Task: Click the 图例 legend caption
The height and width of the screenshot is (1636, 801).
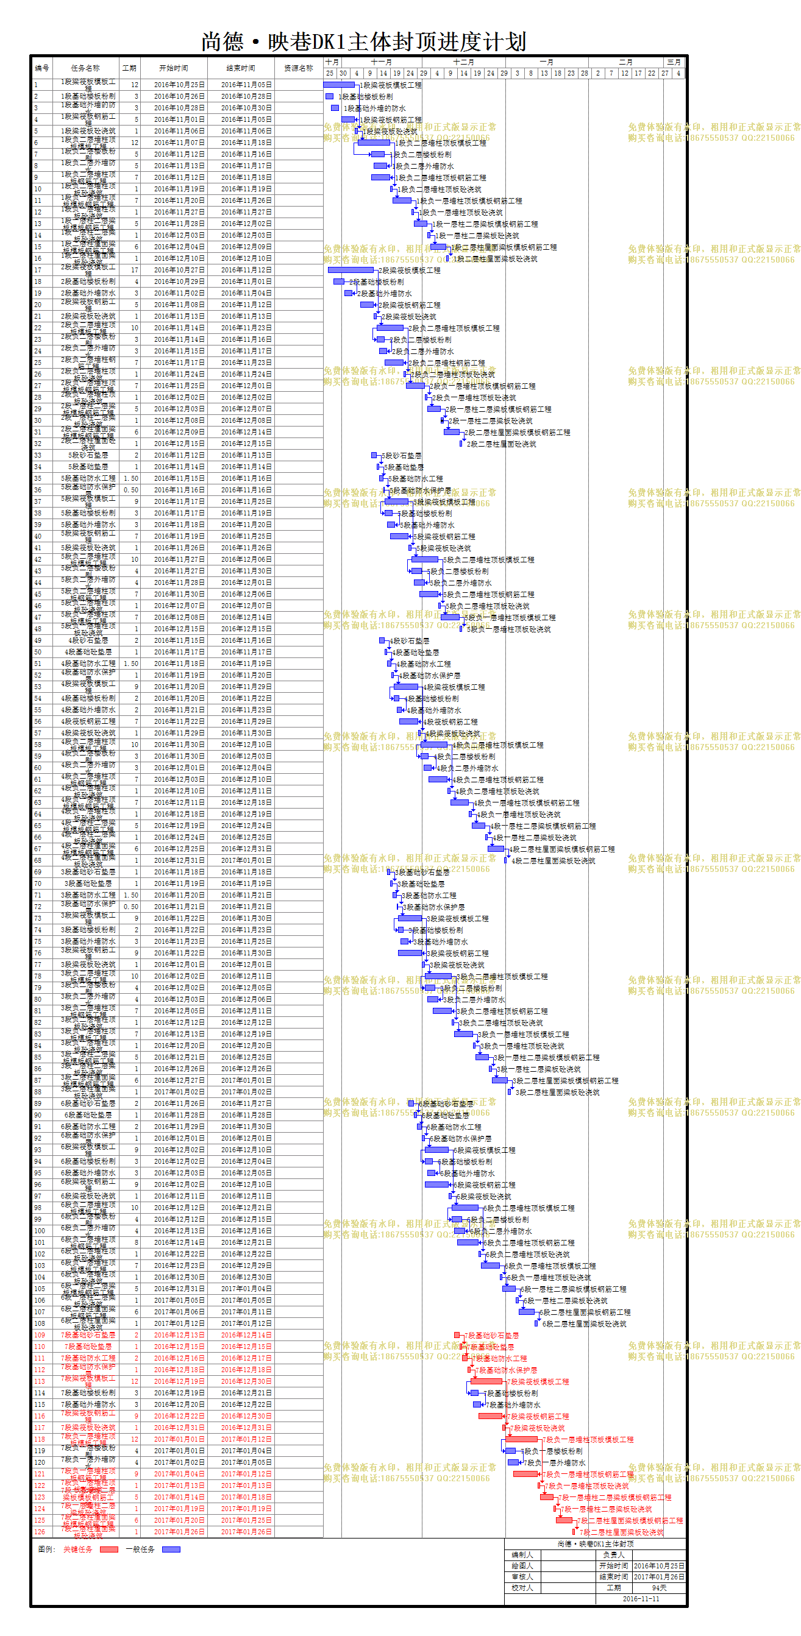Action: [x=47, y=1549]
